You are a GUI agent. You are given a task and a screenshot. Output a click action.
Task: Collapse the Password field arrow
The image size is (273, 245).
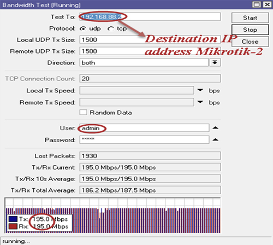tap(215, 139)
